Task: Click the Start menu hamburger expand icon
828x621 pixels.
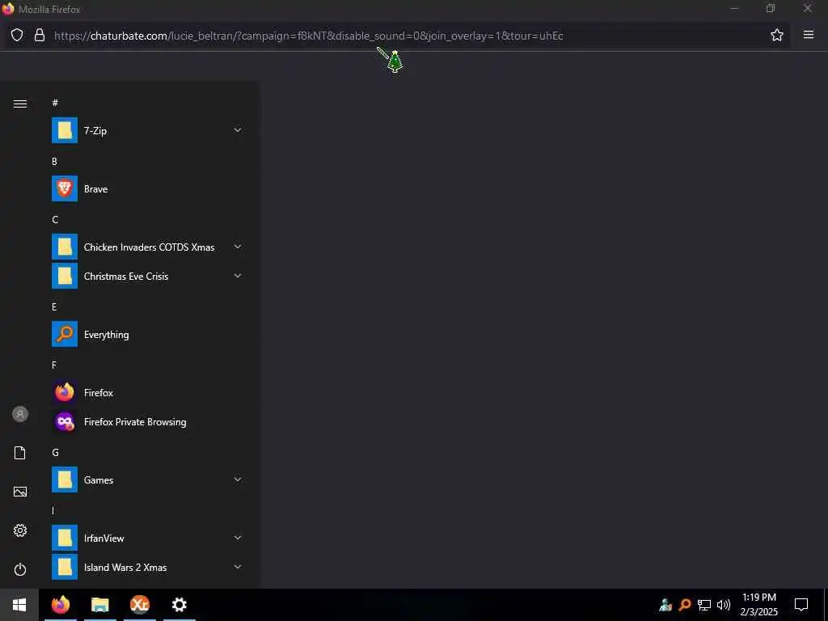Action: click(x=20, y=103)
